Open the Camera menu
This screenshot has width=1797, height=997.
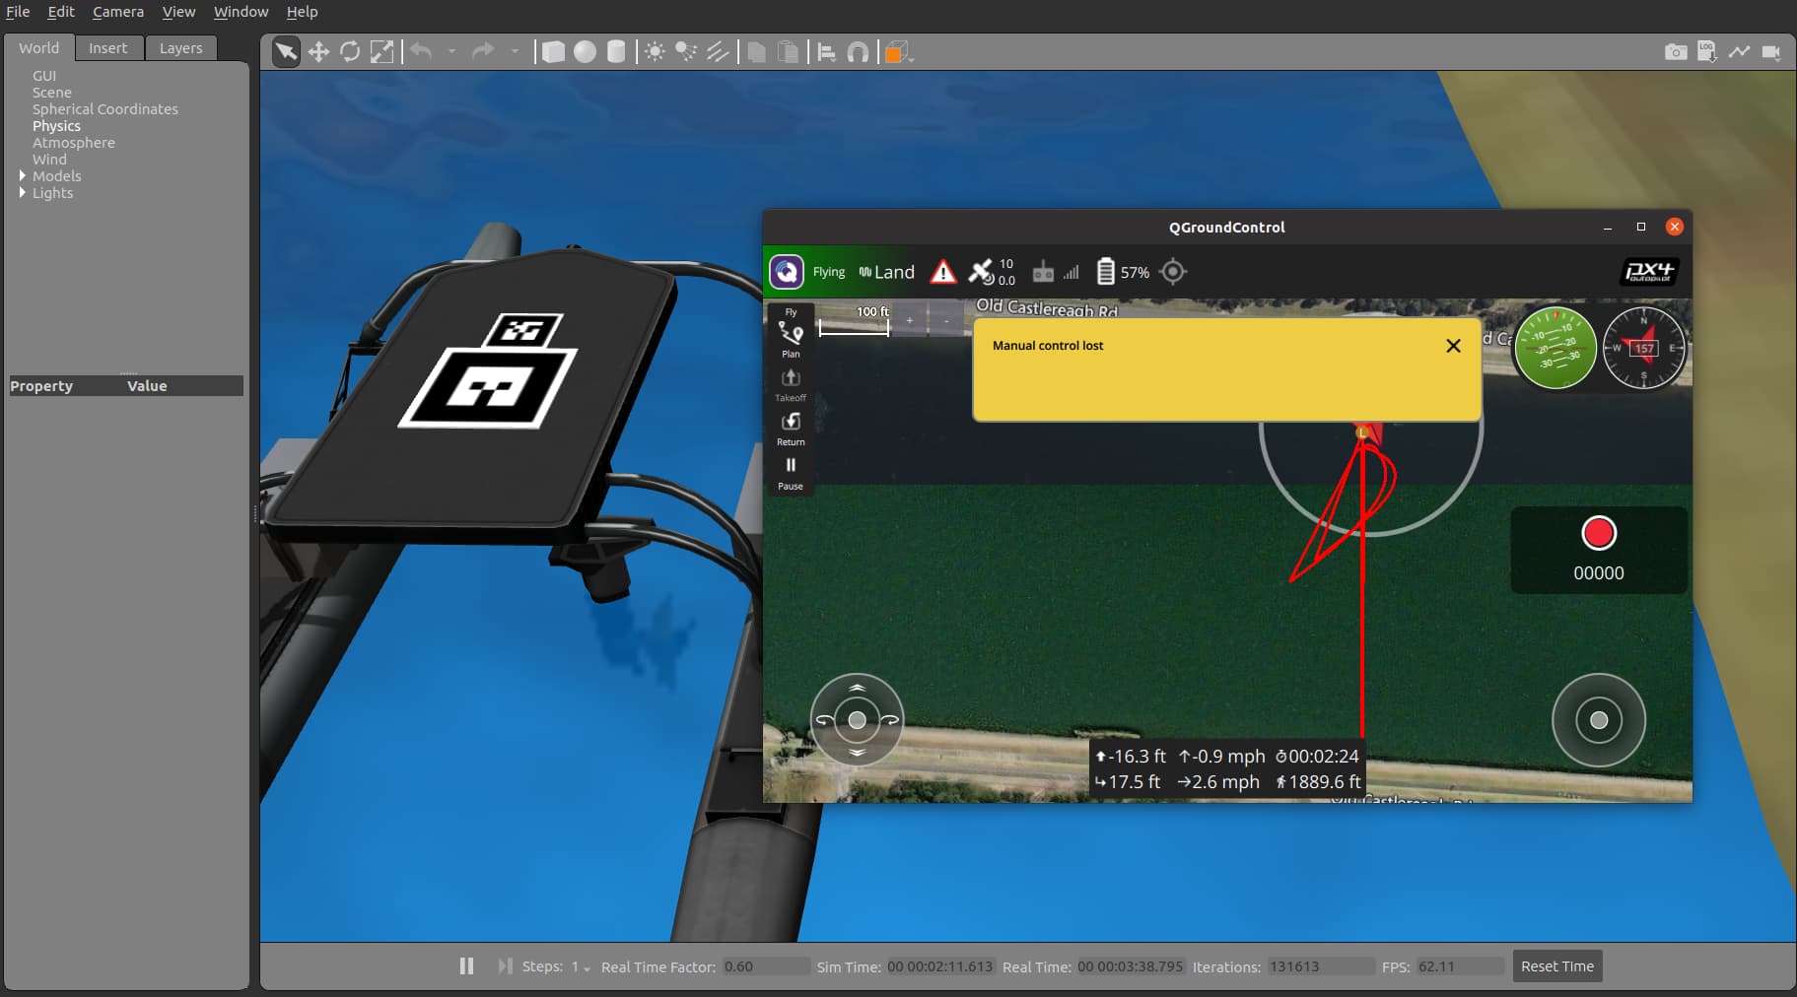coord(118,12)
